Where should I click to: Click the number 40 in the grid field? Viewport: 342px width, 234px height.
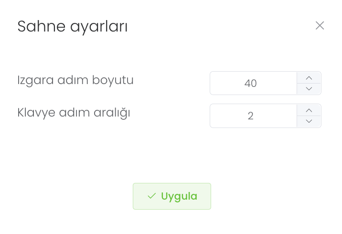coord(251,84)
